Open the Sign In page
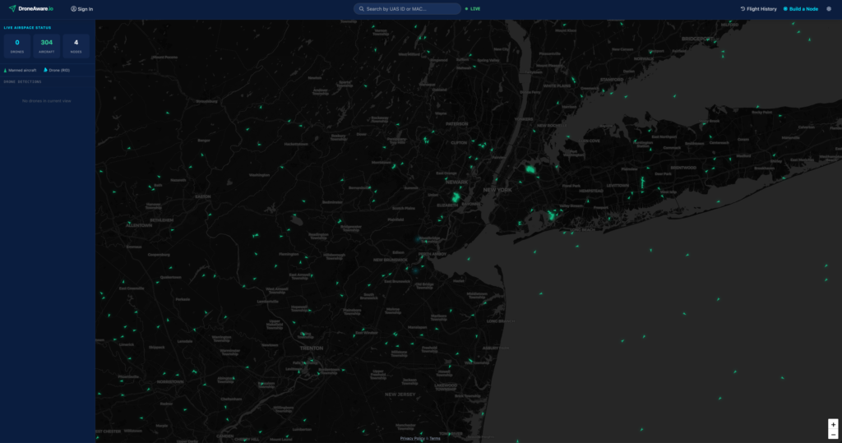The height and width of the screenshot is (443, 842). point(81,9)
